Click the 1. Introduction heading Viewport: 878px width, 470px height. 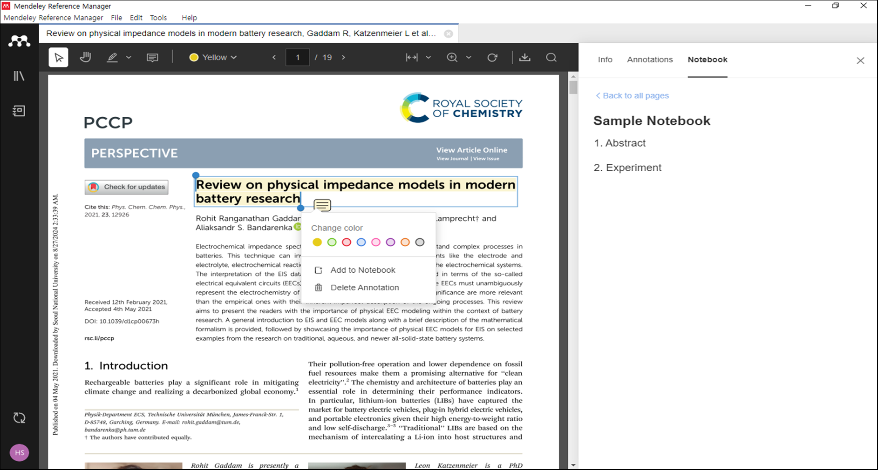[x=126, y=366]
